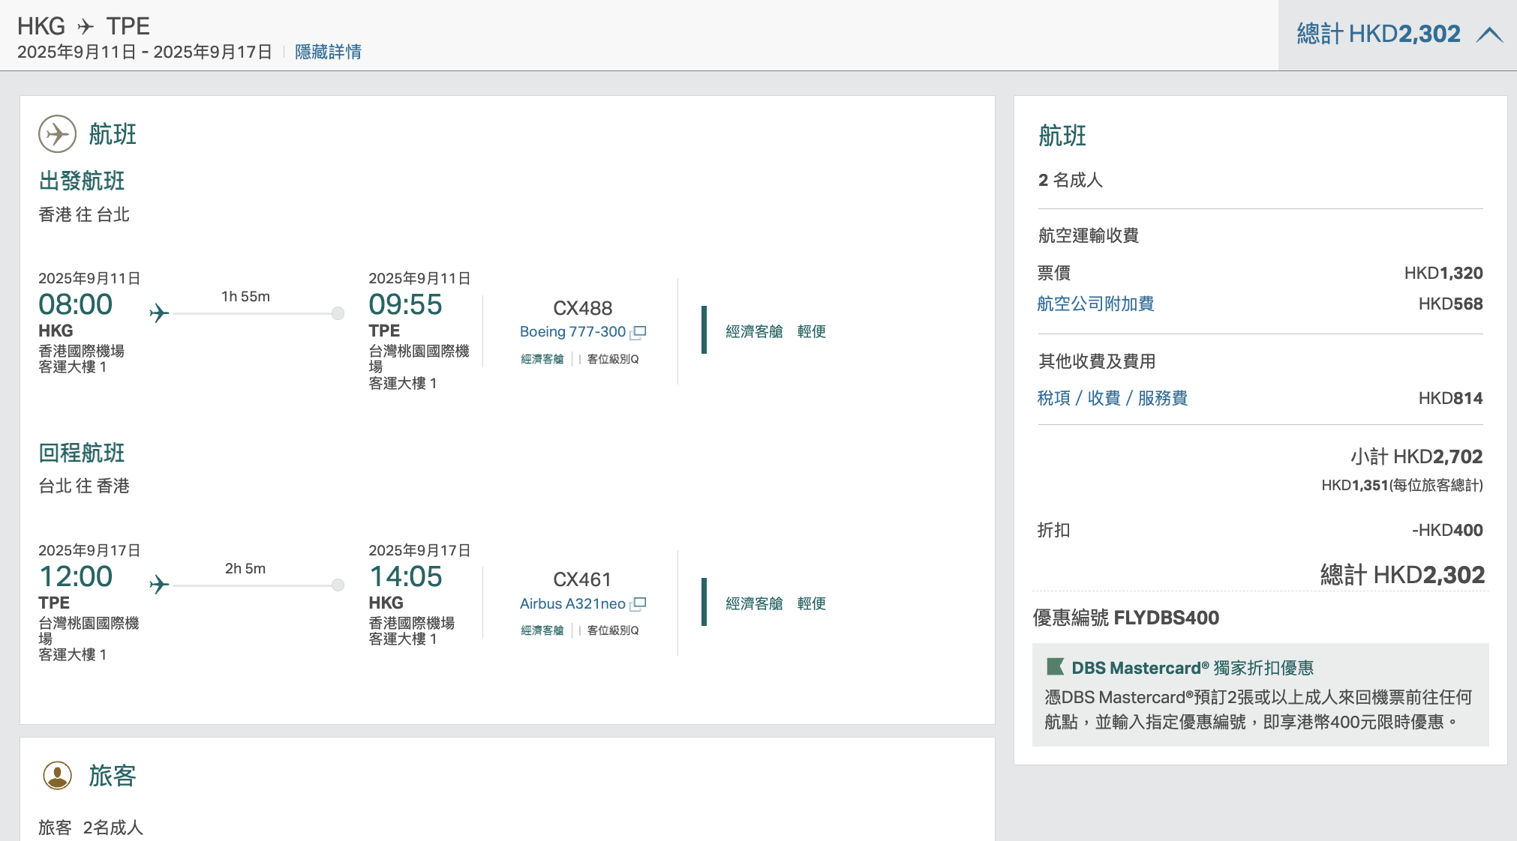
Task: Click the 小計 HKD2,702 subtotal
Action: 1416,456
